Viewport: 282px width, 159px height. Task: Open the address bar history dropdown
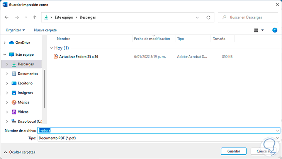click(x=197, y=17)
